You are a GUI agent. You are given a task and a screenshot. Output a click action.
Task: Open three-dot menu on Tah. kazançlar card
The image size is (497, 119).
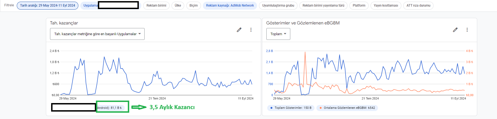click(251, 30)
